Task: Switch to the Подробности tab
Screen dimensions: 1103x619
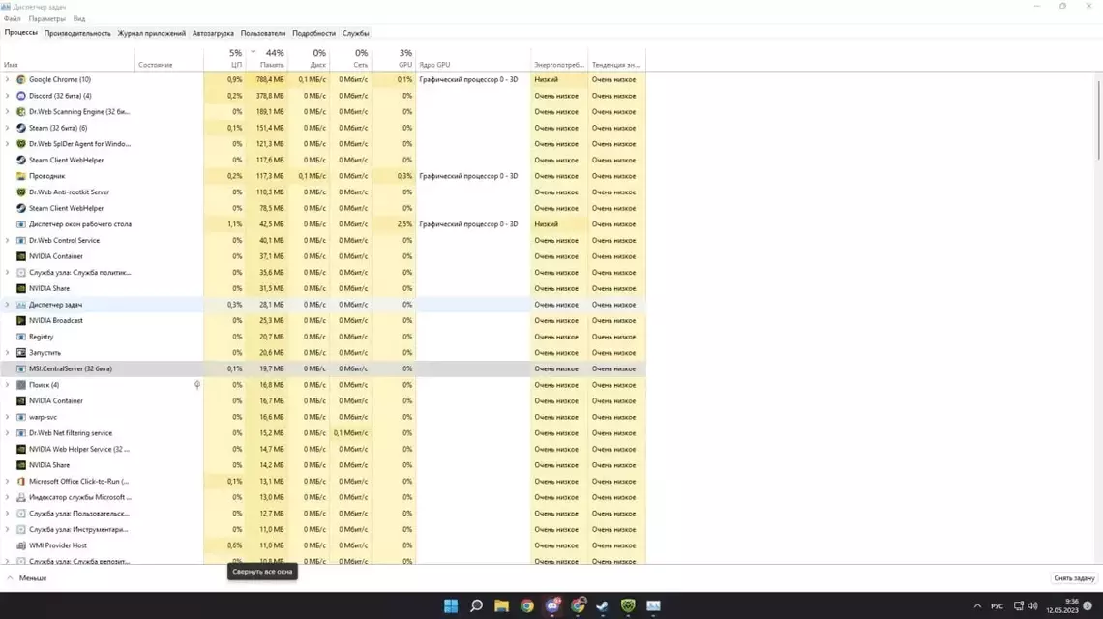Action: (313, 33)
